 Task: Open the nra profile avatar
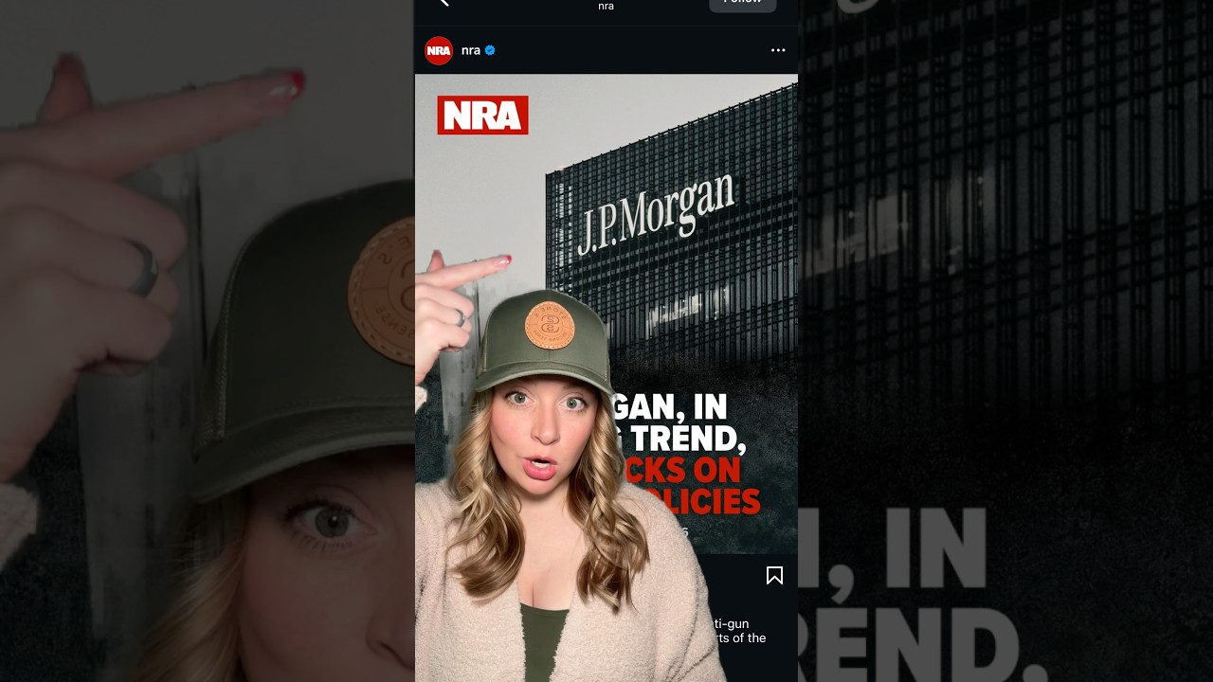point(439,50)
